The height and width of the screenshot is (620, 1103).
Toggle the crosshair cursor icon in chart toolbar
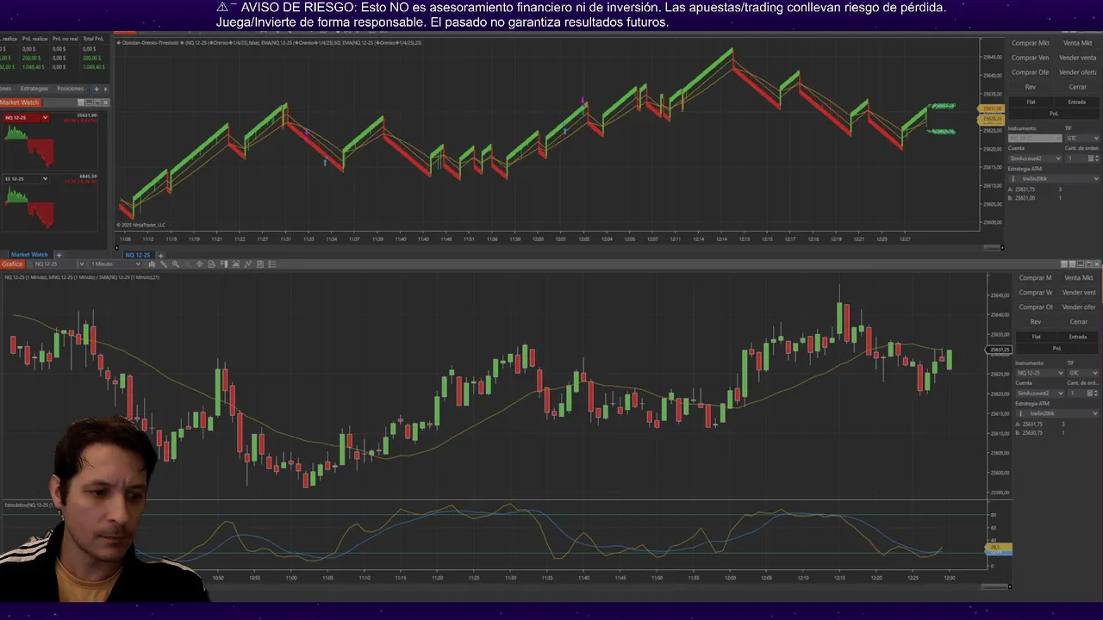click(200, 264)
